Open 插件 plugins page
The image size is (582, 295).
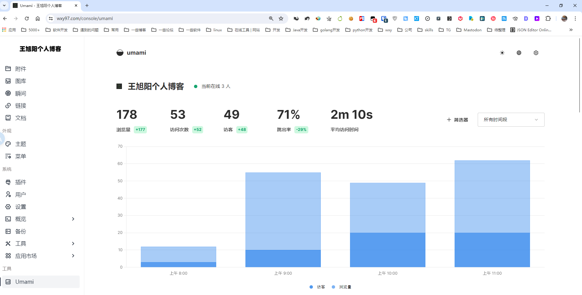(21, 182)
